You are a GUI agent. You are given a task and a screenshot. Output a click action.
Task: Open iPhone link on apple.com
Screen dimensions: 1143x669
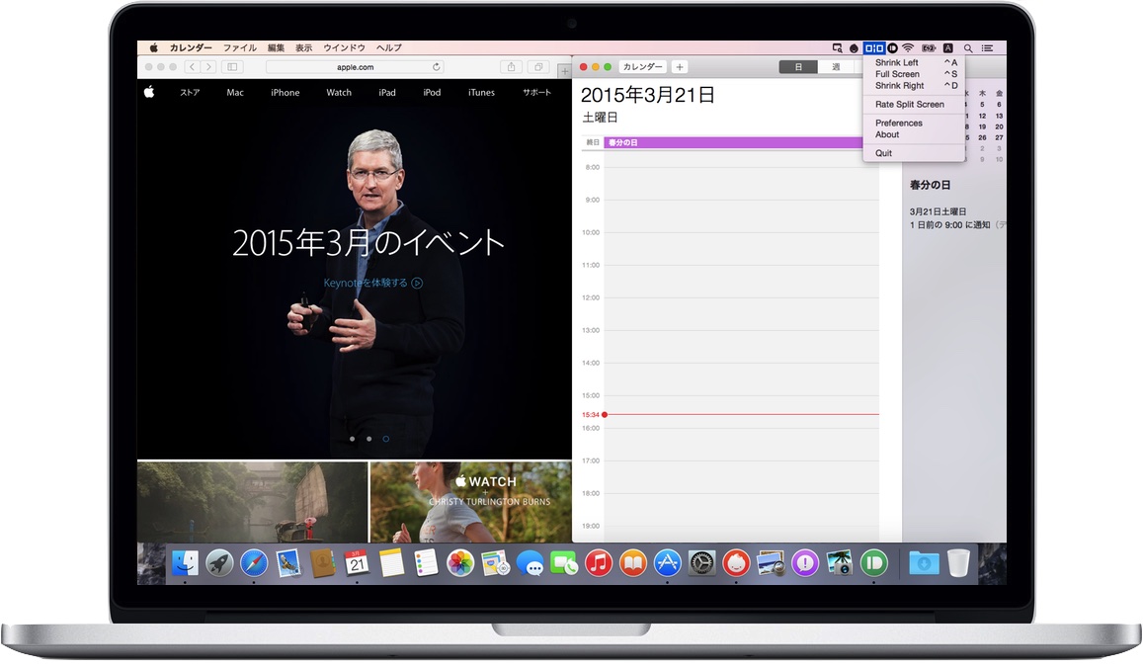(286, 93)
